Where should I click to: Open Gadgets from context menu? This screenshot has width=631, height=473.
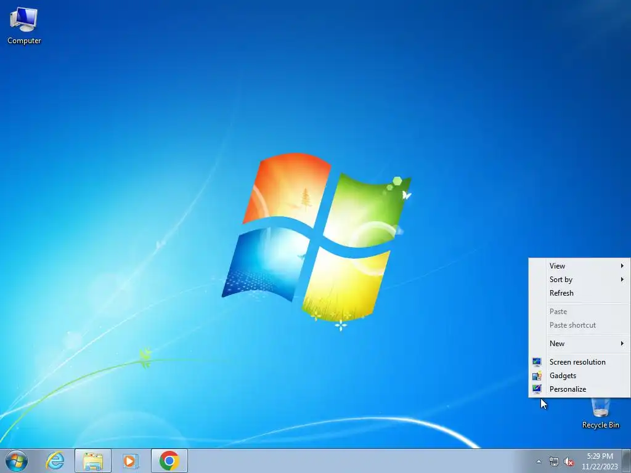[x=579, y=376]
